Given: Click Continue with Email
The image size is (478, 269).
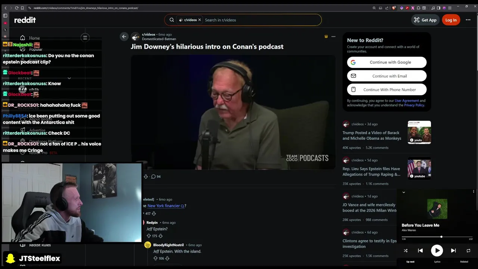Looking at the screenshot, I should coord(387,76).
